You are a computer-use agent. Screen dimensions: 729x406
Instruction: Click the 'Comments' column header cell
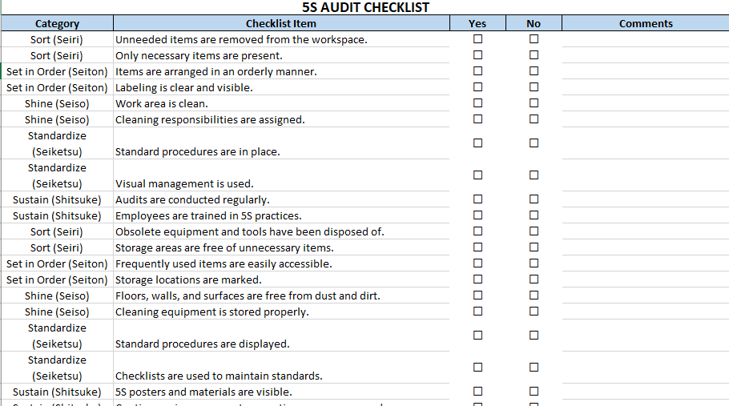pos(645,23)
